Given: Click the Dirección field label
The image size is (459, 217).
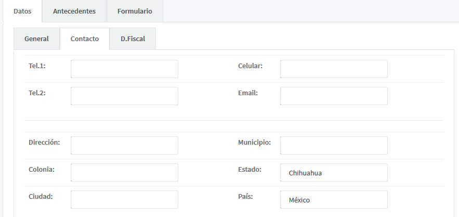Looking at the screenshot, I should tap(45, 142).
